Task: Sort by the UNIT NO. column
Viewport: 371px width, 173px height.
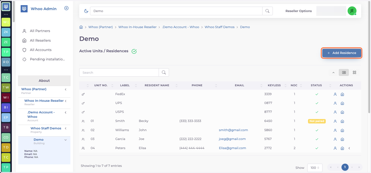Action: 101,85
